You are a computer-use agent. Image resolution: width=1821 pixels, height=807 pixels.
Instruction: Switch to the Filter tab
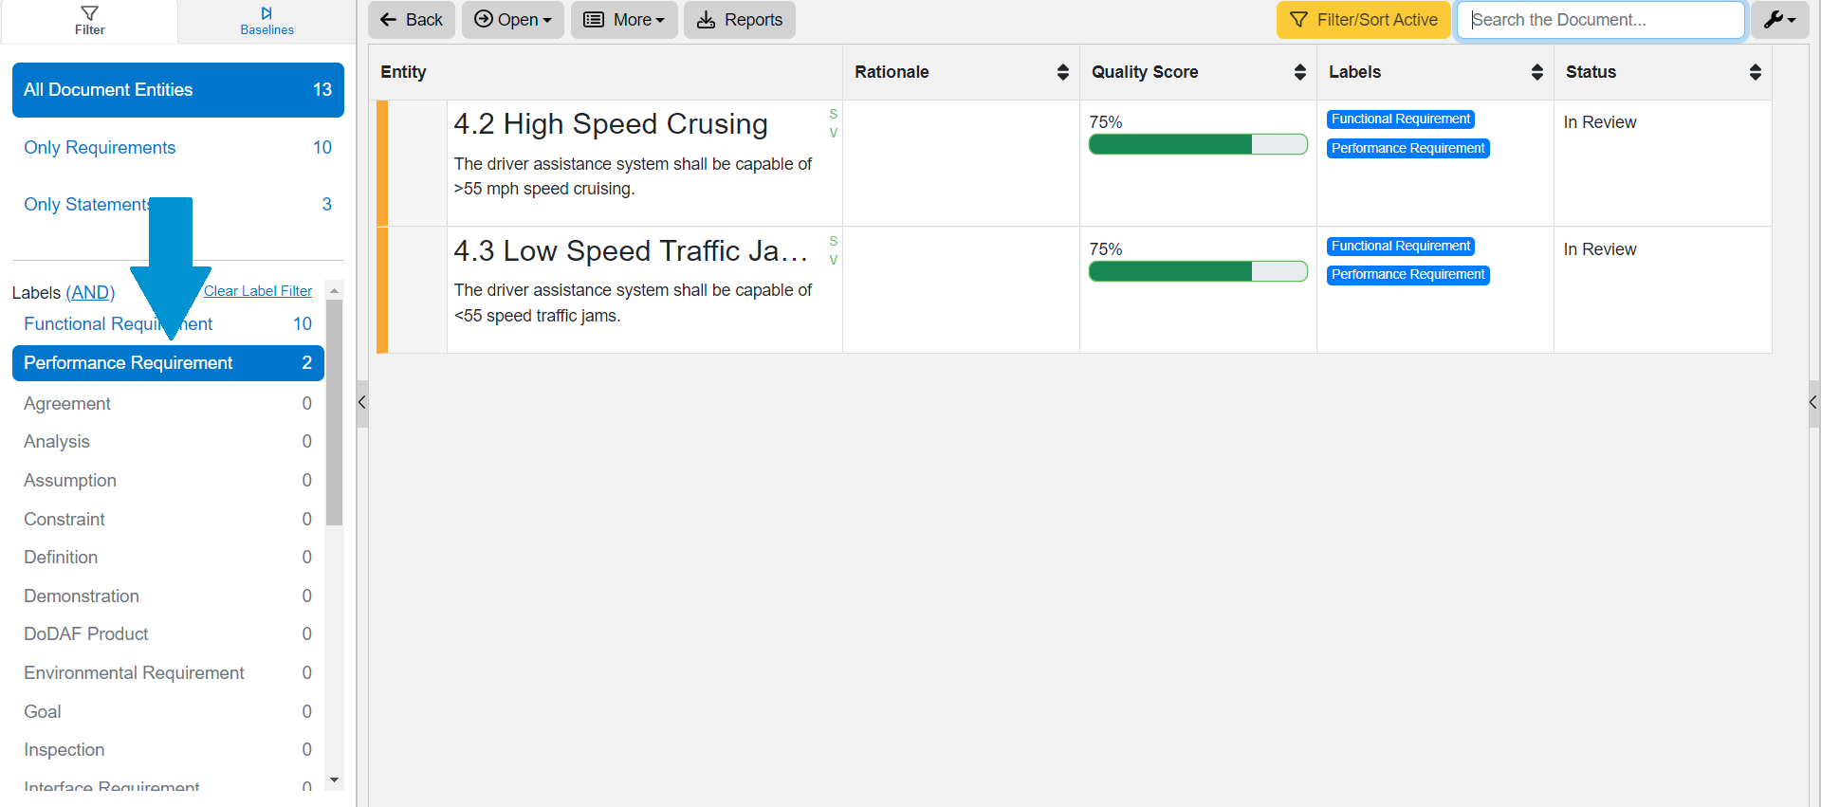pos(89,21)
